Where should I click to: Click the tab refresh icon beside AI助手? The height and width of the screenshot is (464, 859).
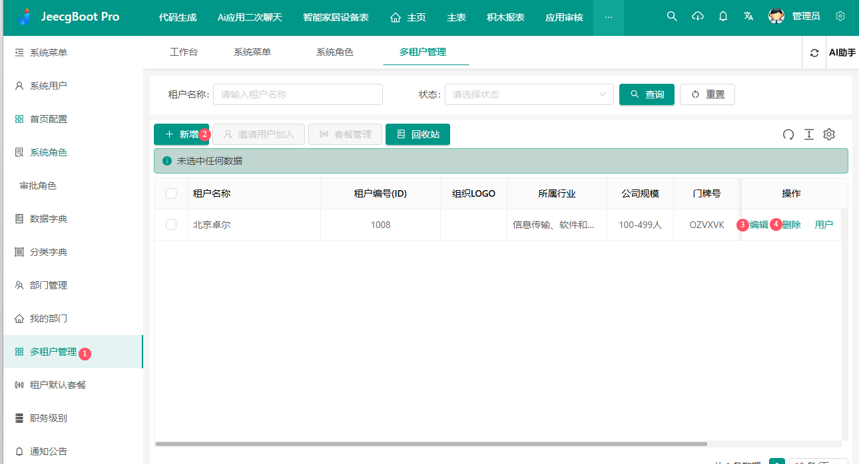814,53
